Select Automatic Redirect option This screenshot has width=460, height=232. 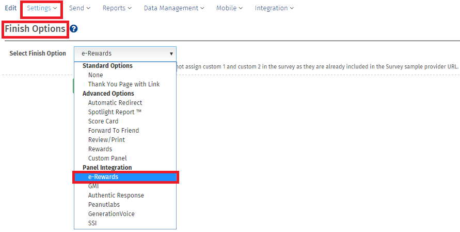pyautogui.click(x=115, y=103)
